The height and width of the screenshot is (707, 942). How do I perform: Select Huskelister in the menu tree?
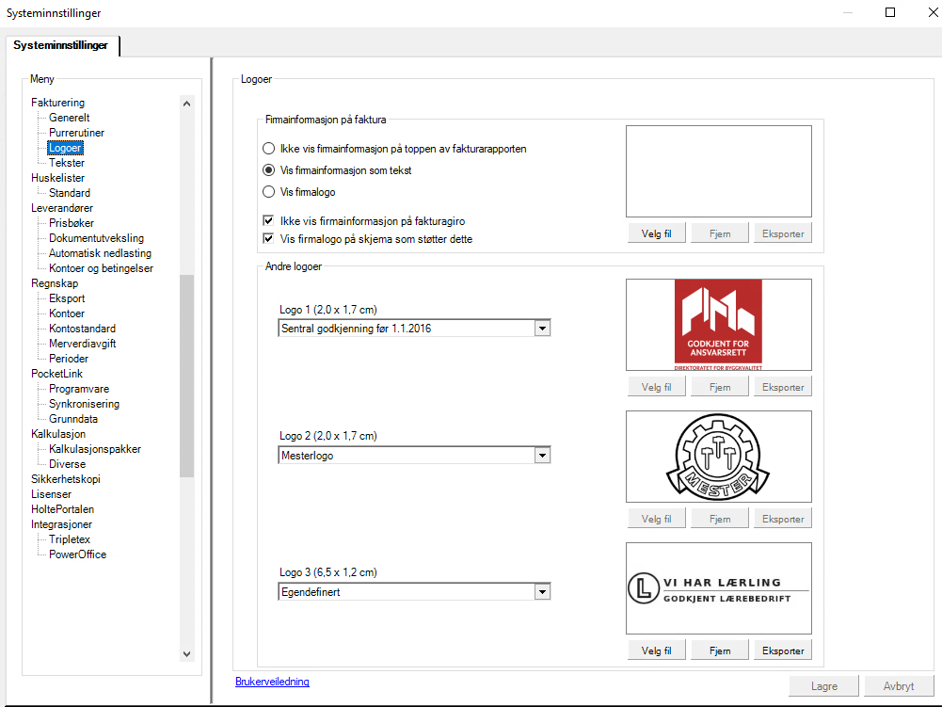tap(57, 177)
